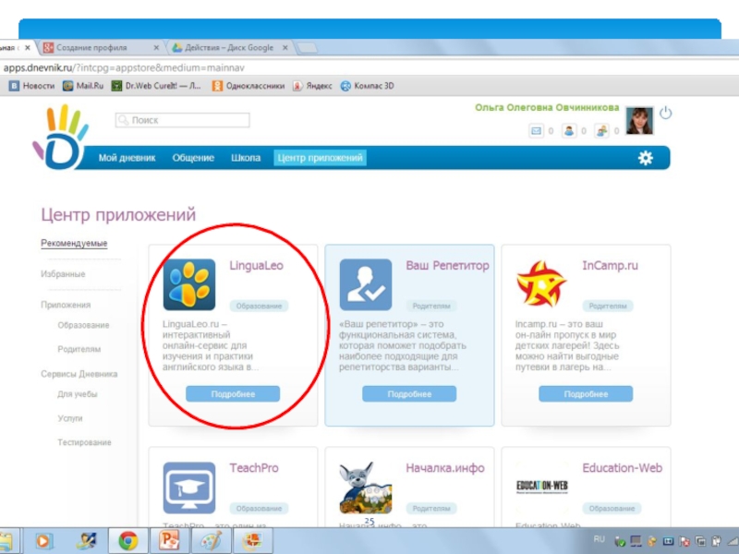Click the power logout icon

665,114
